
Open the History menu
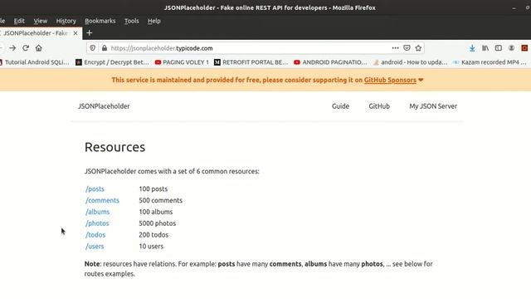(66, 21)
